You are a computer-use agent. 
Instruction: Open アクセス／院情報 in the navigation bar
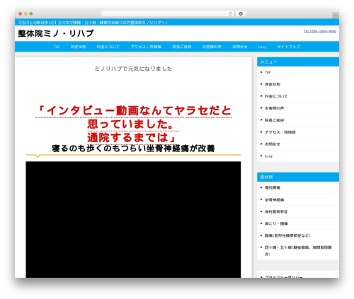point(146,47)
